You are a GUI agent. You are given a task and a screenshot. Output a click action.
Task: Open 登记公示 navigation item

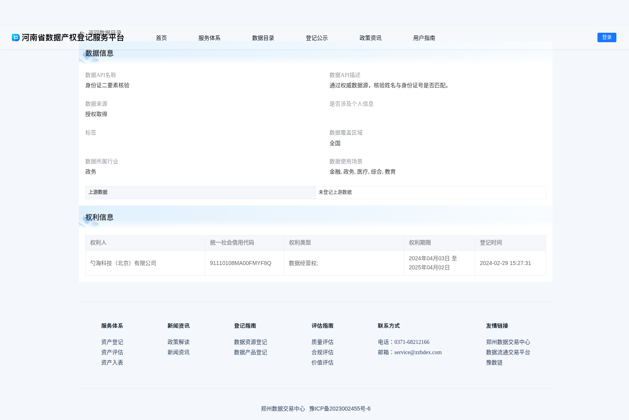point(317,38)
